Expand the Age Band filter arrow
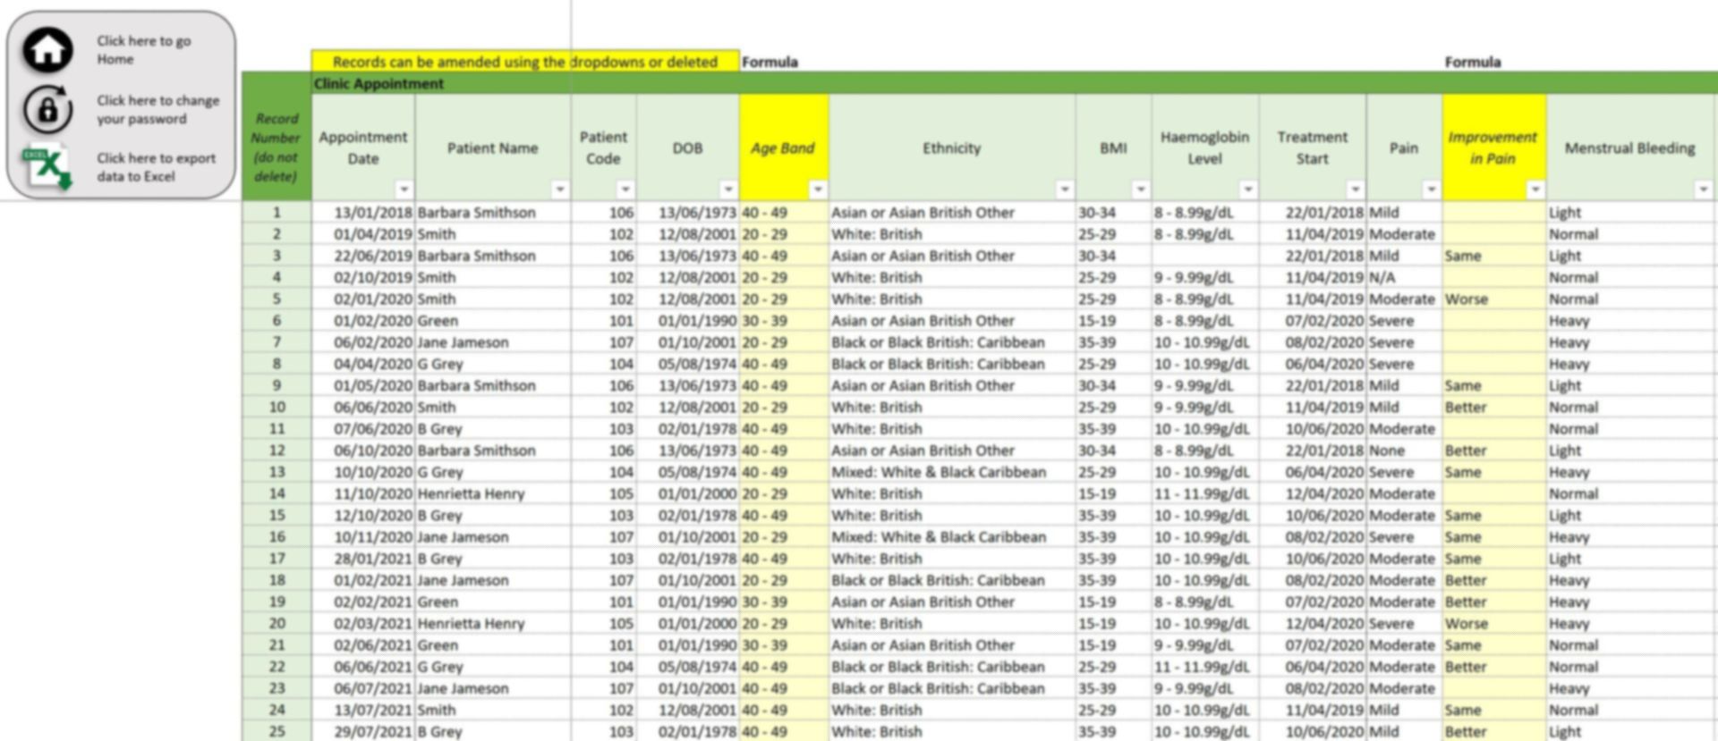 click(x=817, y=189)
